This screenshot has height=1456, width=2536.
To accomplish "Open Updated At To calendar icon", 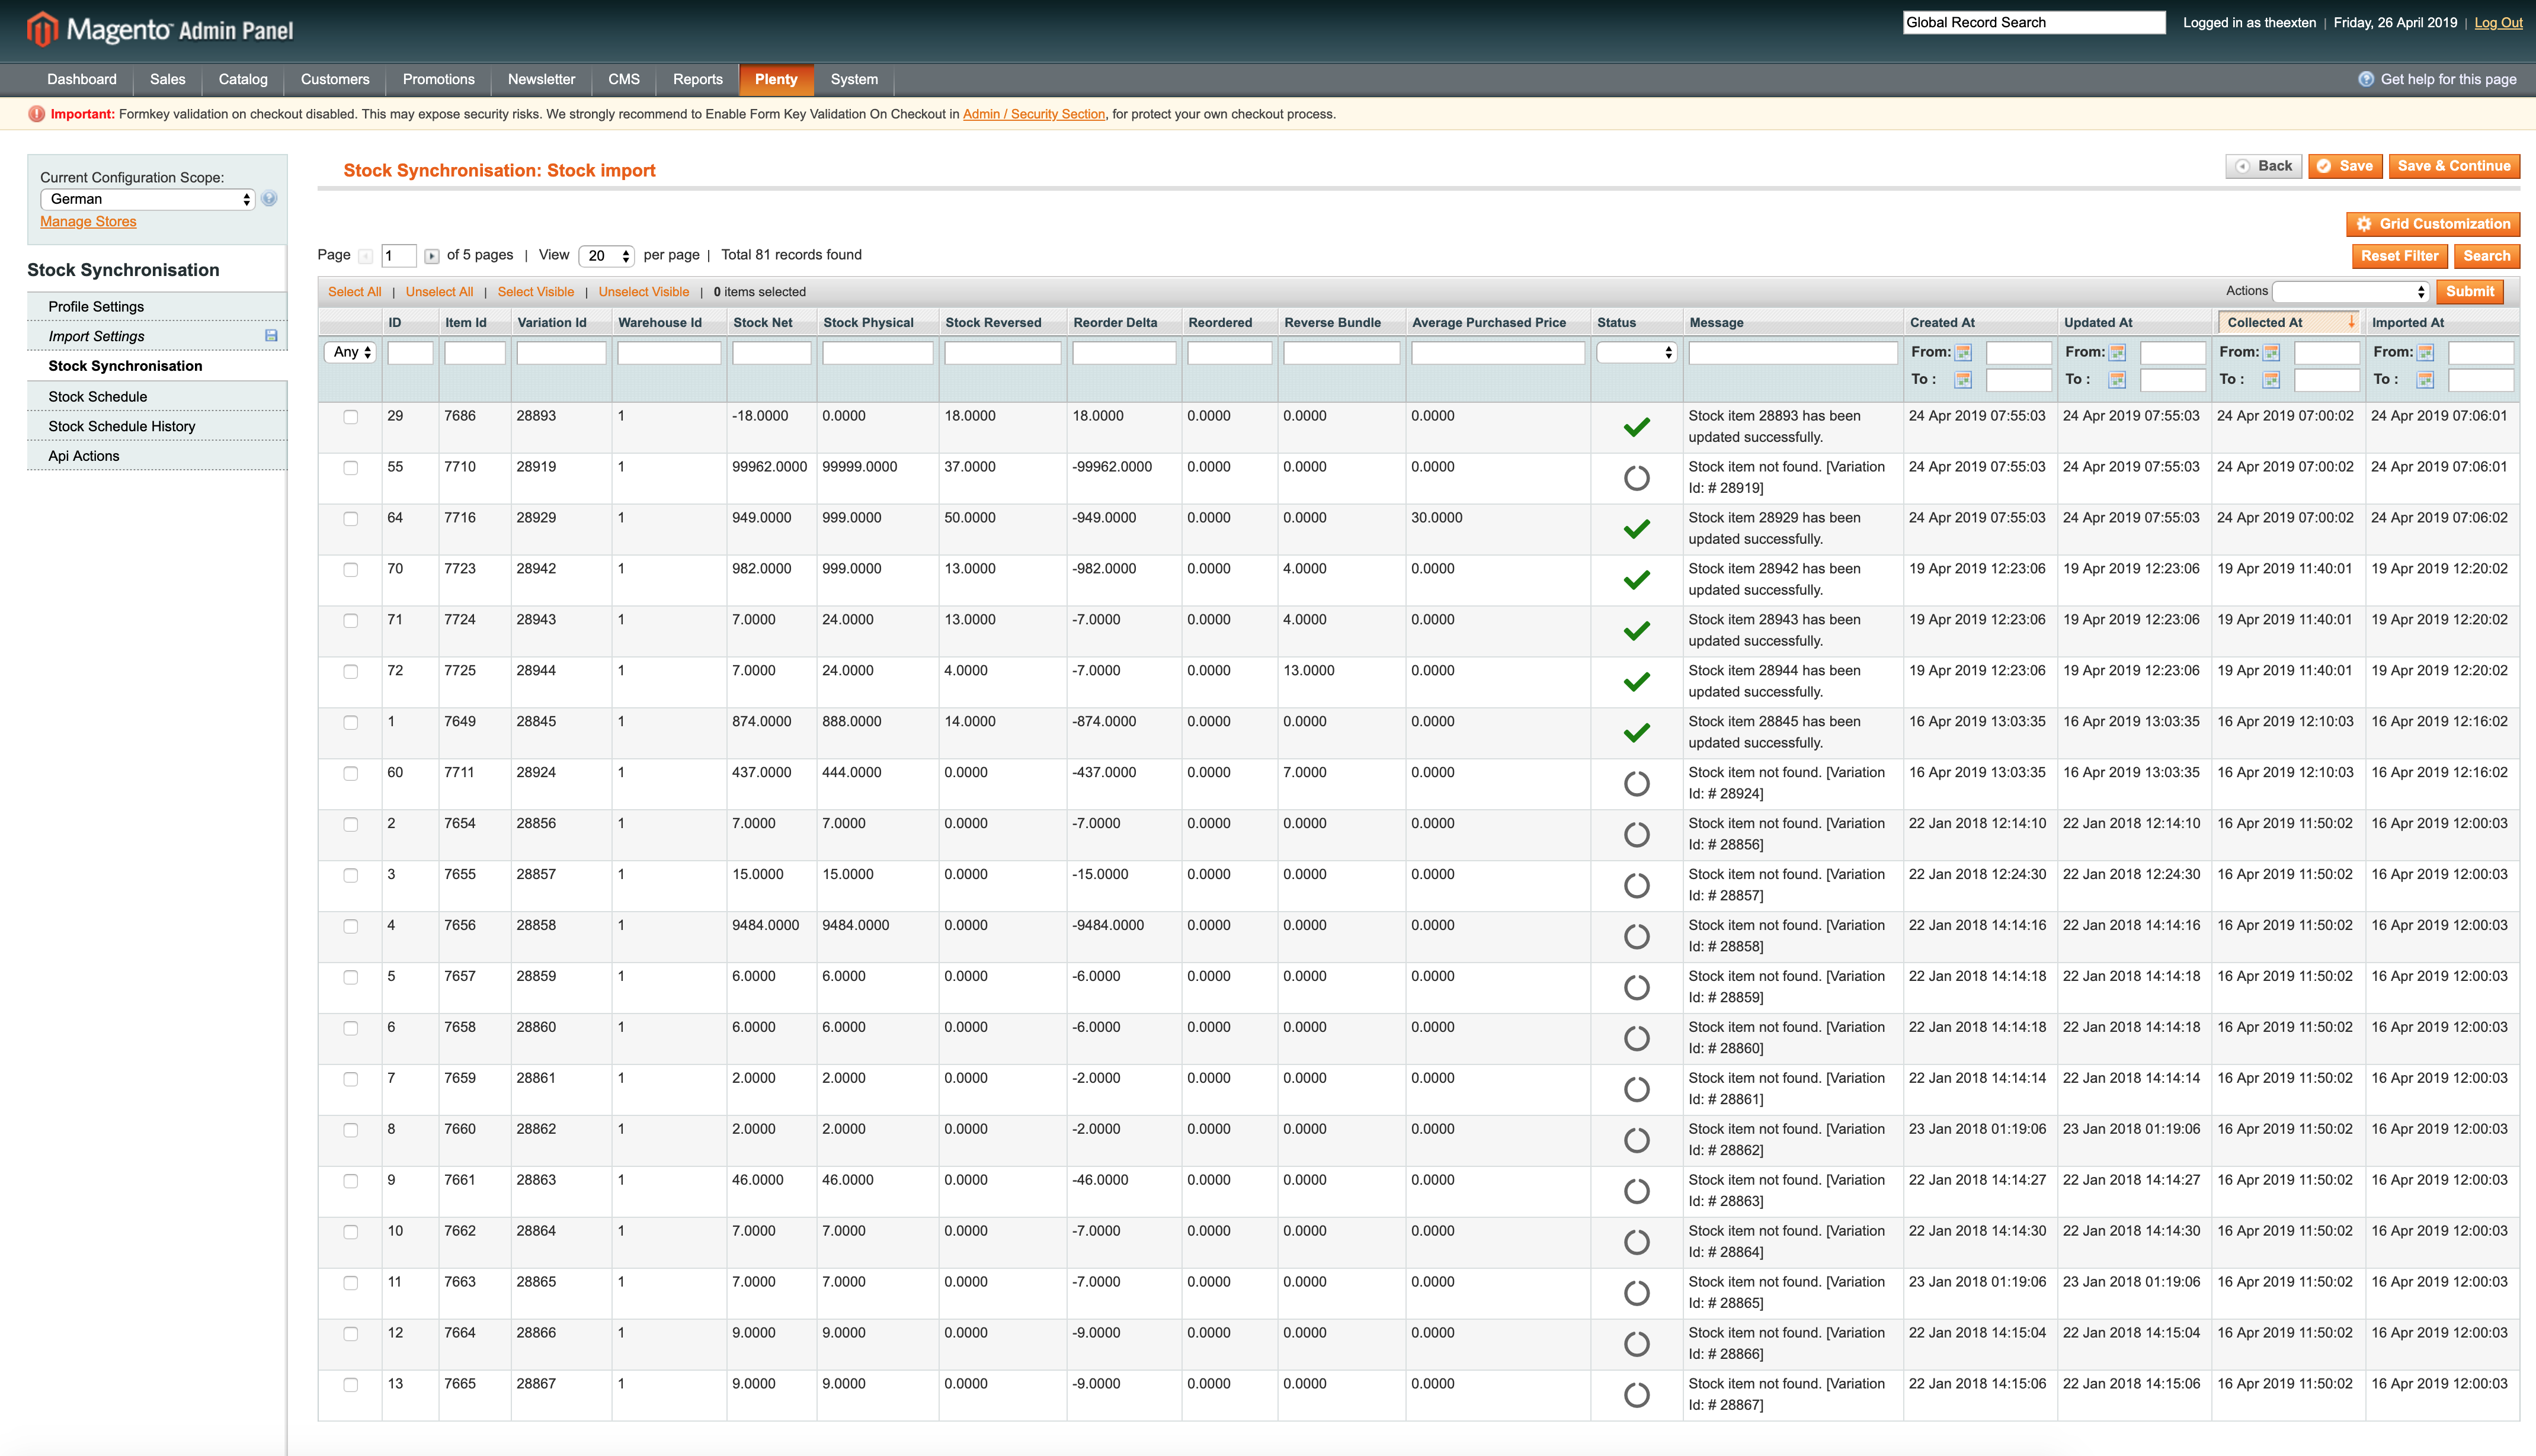I will pos(2117,379).
